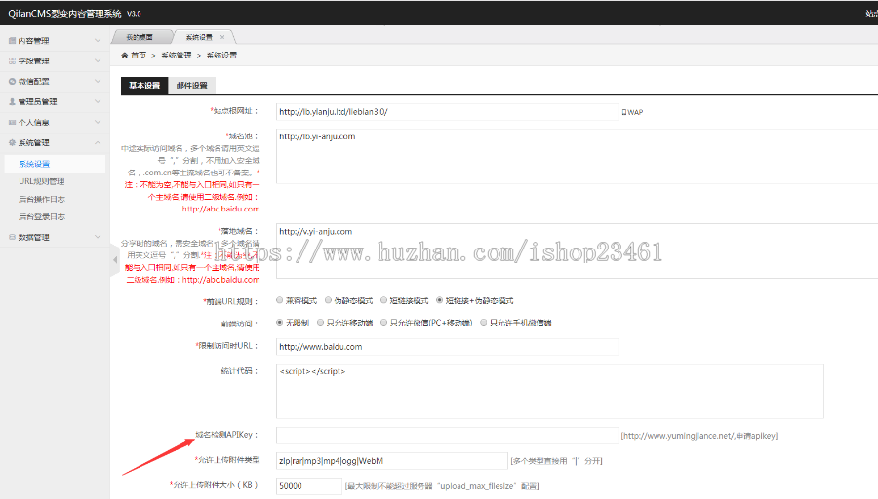Click the red http://abc.baidu.com example under 域名池

coord(220,209)
